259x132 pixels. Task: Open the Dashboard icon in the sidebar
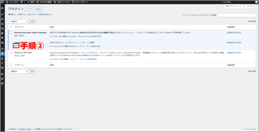point(2,8)
